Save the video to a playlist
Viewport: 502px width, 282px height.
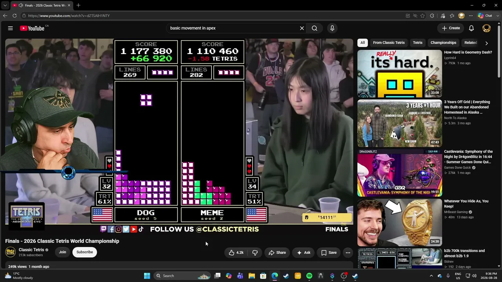click(x=329, y=253)
